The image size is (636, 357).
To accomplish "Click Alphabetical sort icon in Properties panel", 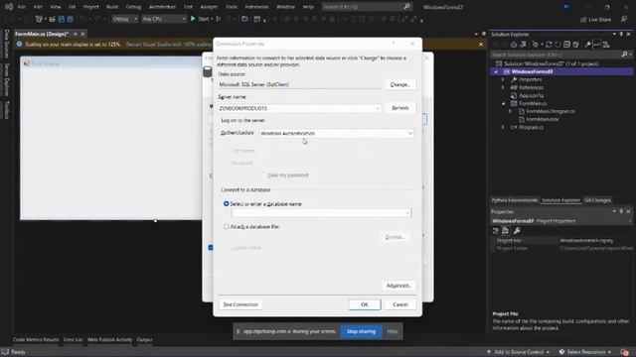I will tap(506, 231).
